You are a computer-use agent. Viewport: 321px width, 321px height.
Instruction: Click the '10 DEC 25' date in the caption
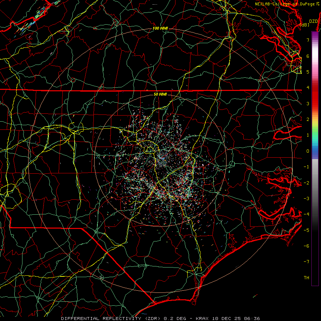click(x=226, y=319)
